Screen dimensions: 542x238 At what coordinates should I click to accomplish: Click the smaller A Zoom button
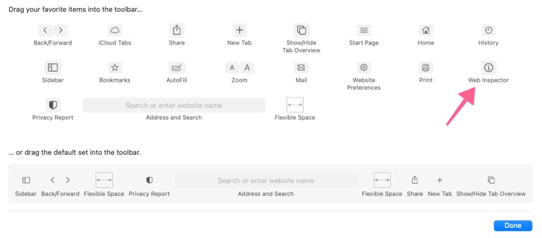point(233,68)
